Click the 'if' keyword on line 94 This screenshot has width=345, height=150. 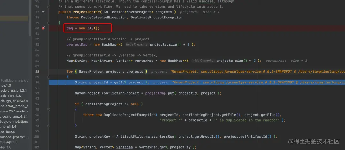point(77,104)
